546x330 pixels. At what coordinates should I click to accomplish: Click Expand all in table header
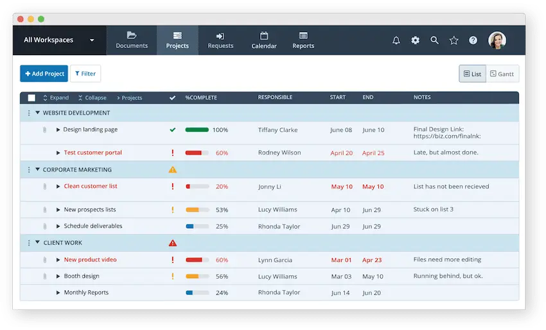[56, 98]
